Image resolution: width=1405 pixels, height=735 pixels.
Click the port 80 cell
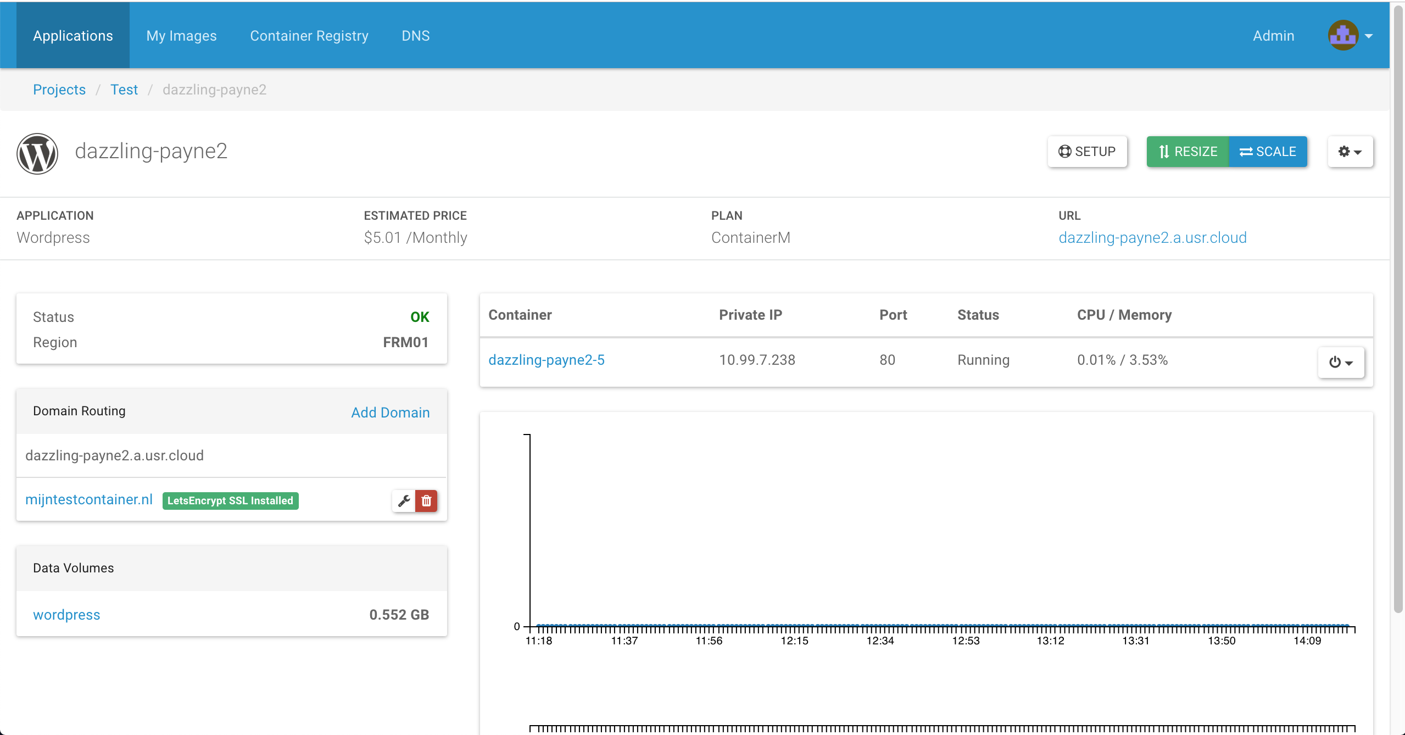(x=887, y=360)
